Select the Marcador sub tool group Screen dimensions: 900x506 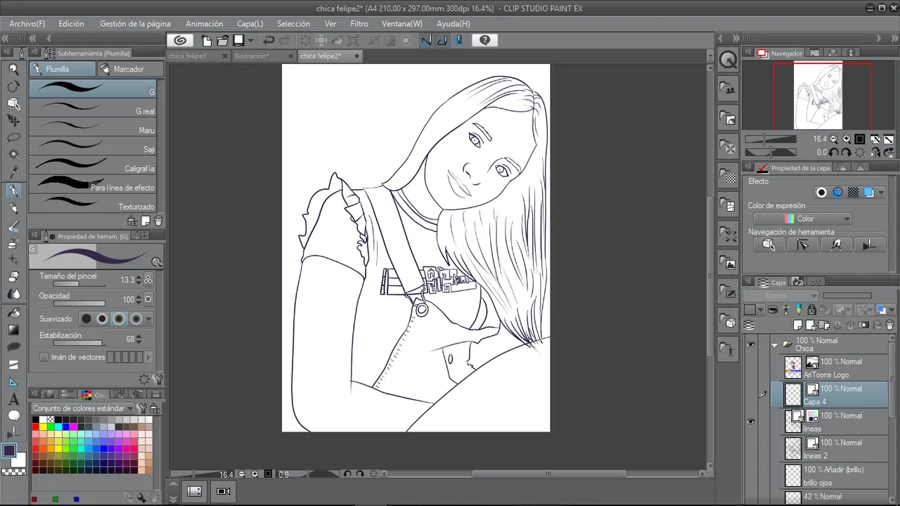pos(129,69)
